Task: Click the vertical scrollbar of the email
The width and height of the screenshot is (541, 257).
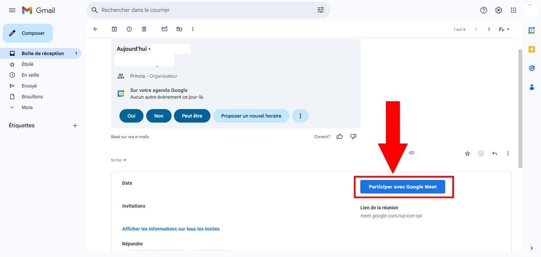Action: click(520, 108)
